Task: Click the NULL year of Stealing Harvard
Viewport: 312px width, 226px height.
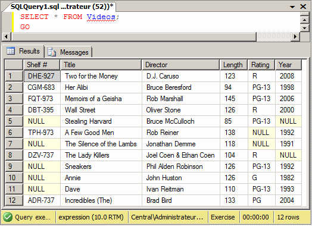Action: click(x=289, y=121)
